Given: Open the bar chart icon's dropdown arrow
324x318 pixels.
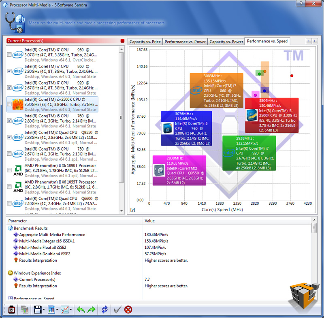Looking at the screenshot, I should coord(57,310).
